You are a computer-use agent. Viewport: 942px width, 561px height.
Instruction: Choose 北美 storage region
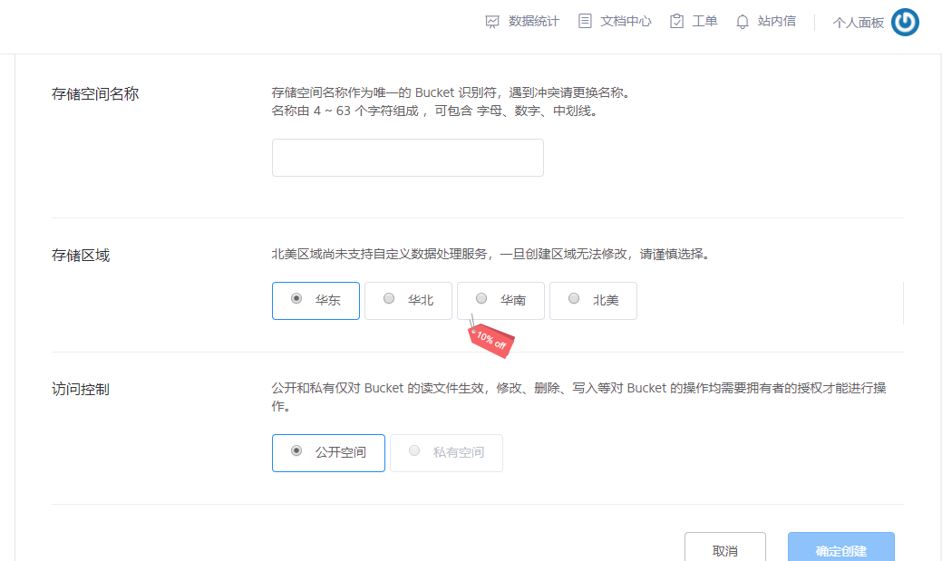pos(593,301)
